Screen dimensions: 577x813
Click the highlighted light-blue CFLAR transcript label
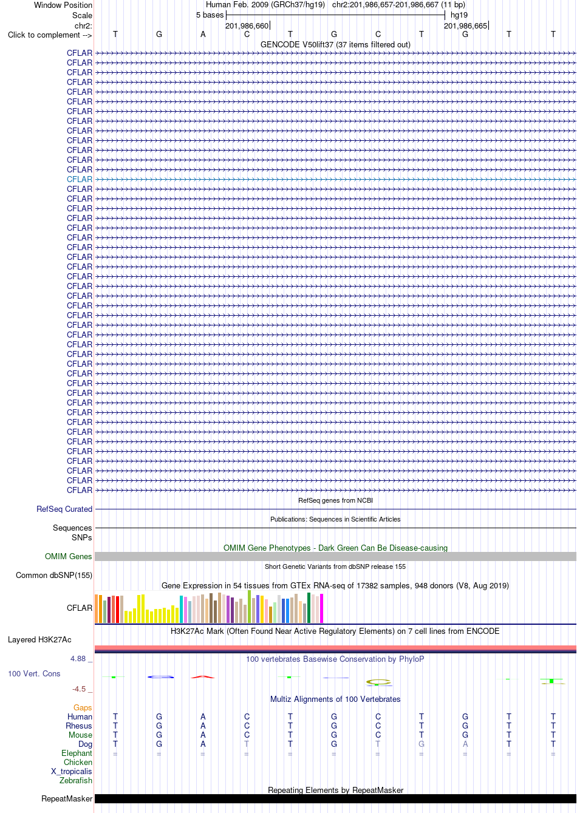click(80, 179)
